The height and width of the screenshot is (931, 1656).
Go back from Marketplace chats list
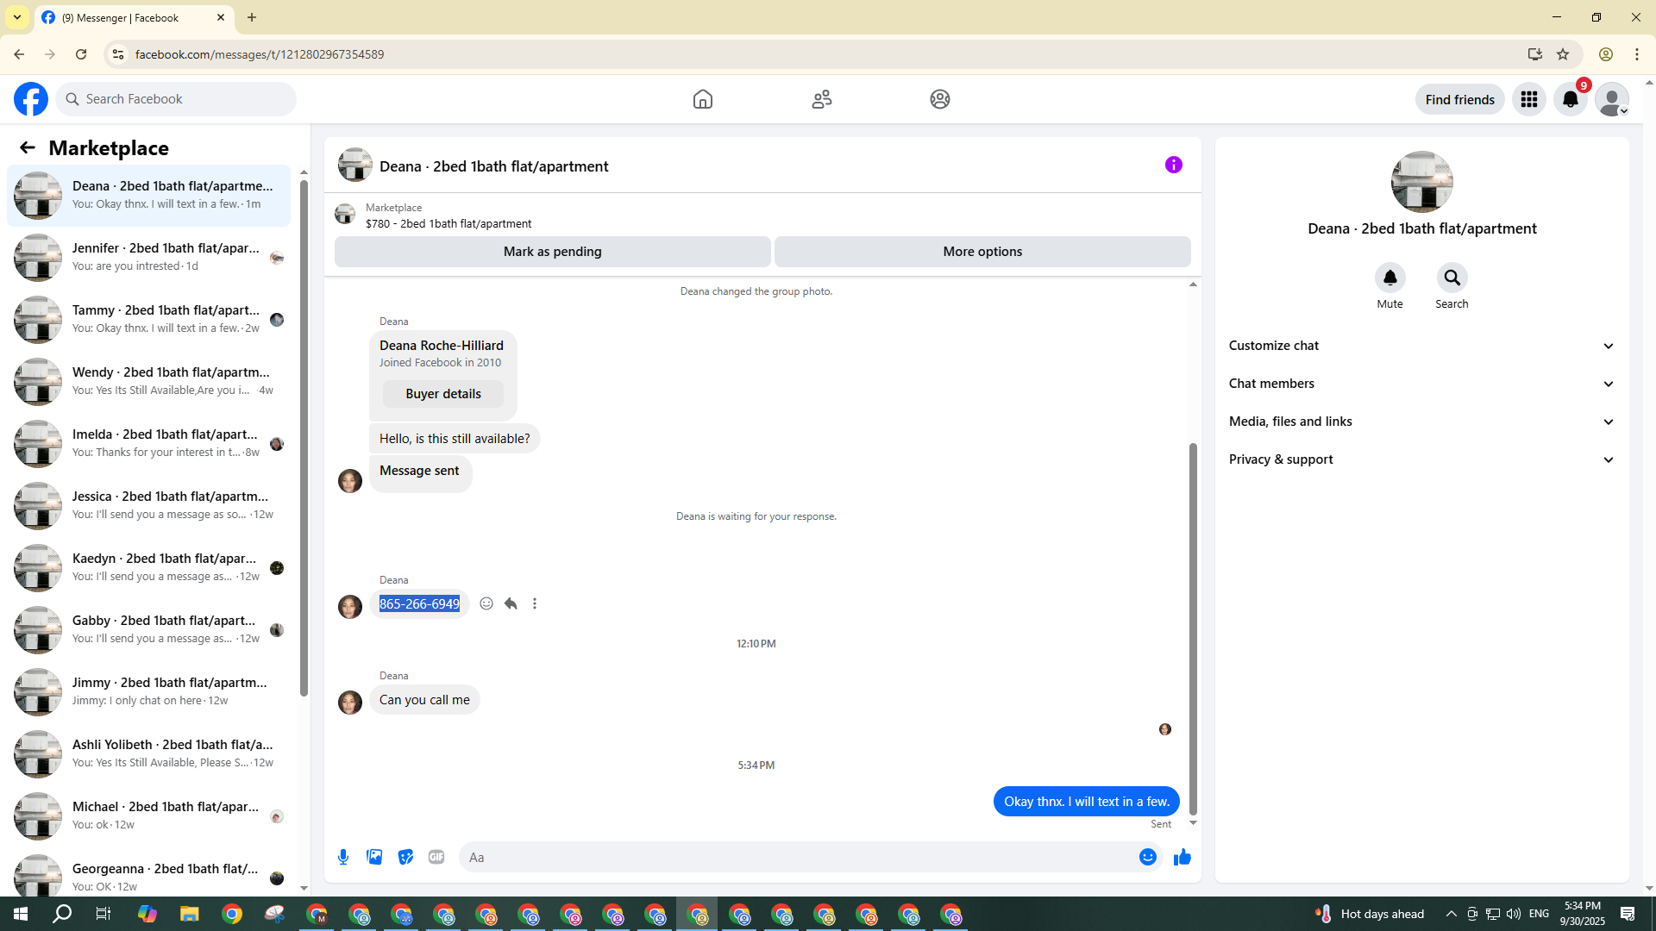(x=28, y=147)
